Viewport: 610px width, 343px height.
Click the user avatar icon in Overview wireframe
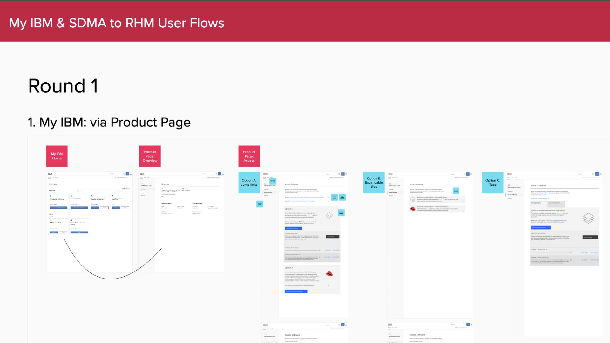[219, 174]
